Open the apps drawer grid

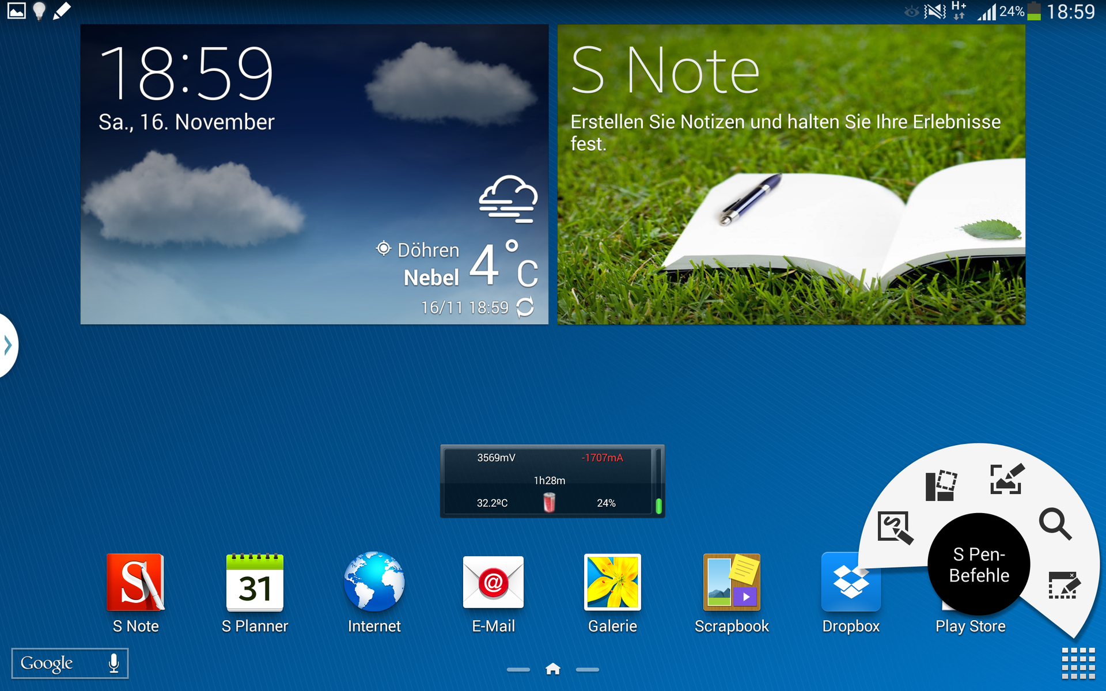tap(1078, 663)
